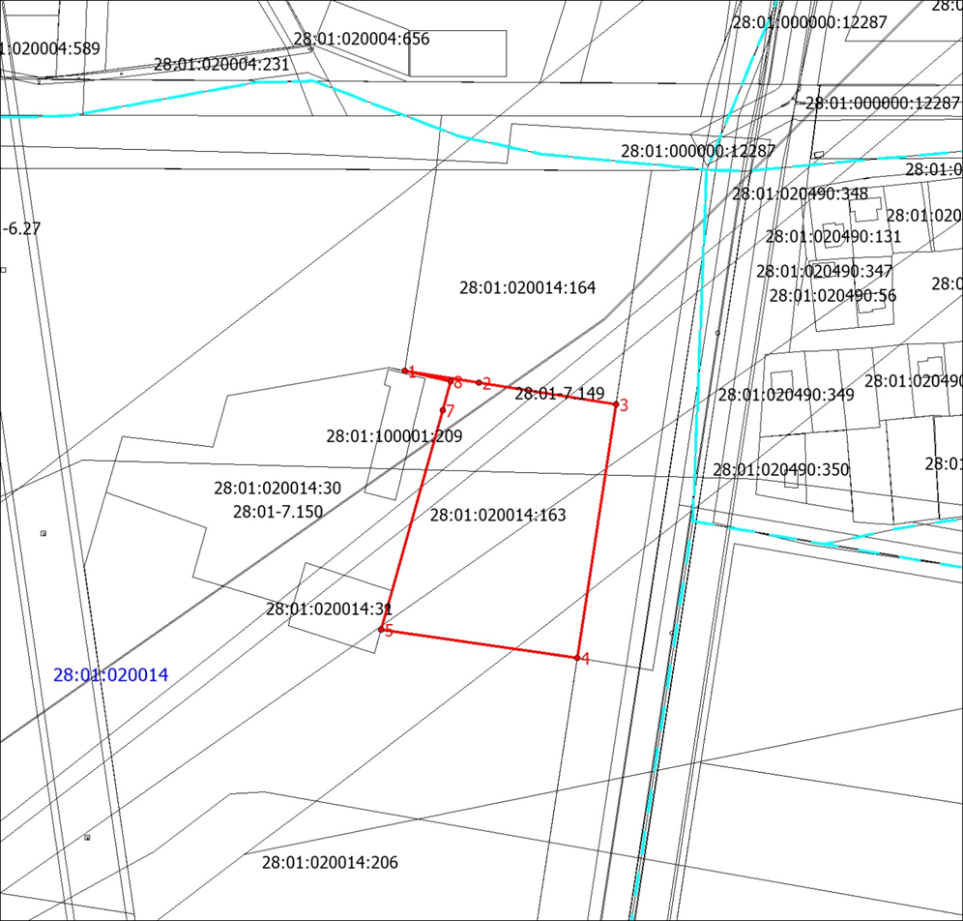Select the blue quarter label 28:01:020014

click(x=110, y=675)
